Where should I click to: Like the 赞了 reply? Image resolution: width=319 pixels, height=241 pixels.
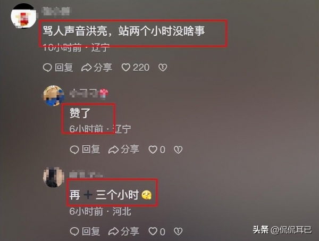157,150
